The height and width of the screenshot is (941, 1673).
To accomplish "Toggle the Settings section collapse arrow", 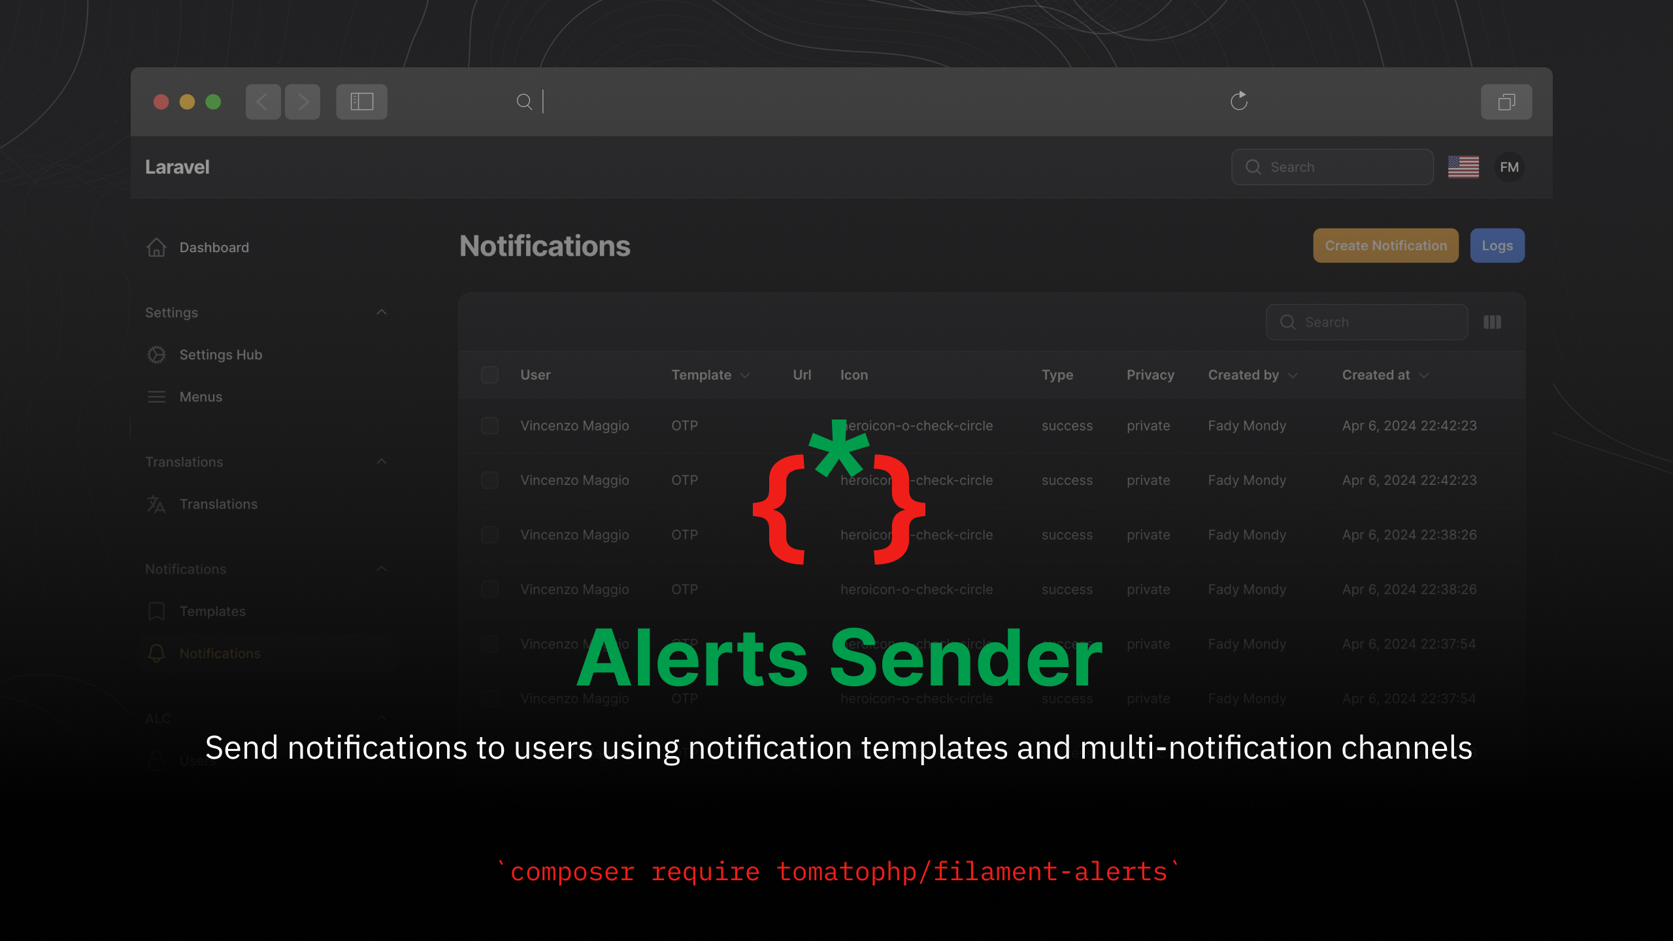I will coord(380,311).
